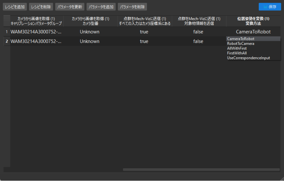Choose FirstWithAll in the dropdown list
284x181 pixels.
pyautogui.click(x=253, y=53)
